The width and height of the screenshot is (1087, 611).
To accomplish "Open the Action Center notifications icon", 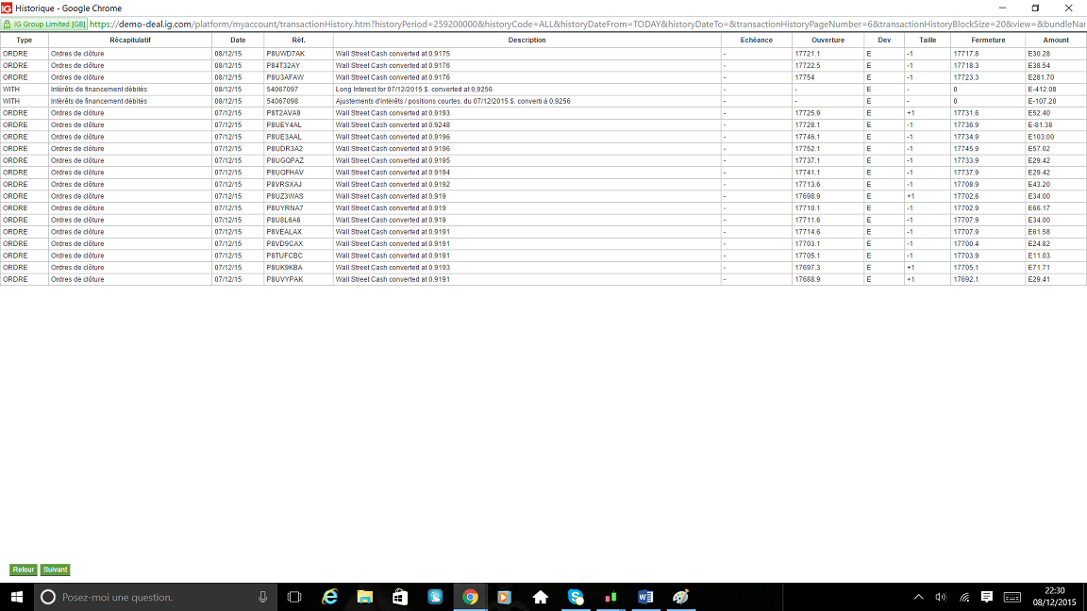I will [x=986, y=597].
